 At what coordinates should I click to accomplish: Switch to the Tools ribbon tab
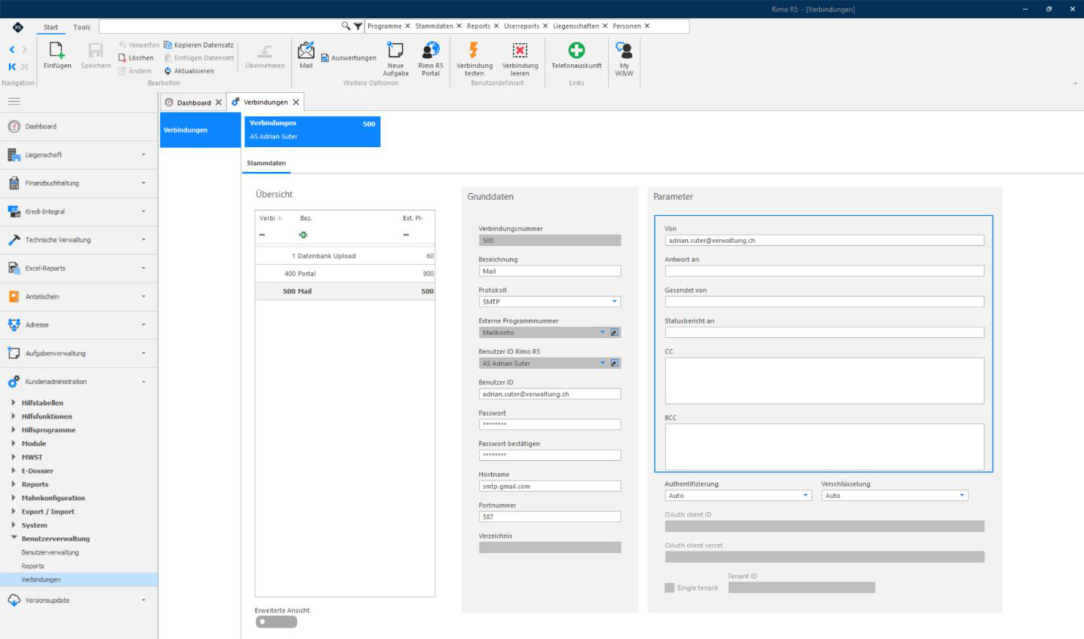point(81,27)
